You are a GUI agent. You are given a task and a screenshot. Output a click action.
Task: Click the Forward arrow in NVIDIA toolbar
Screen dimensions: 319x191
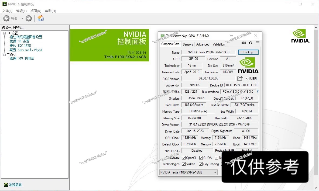coord(29,18)
